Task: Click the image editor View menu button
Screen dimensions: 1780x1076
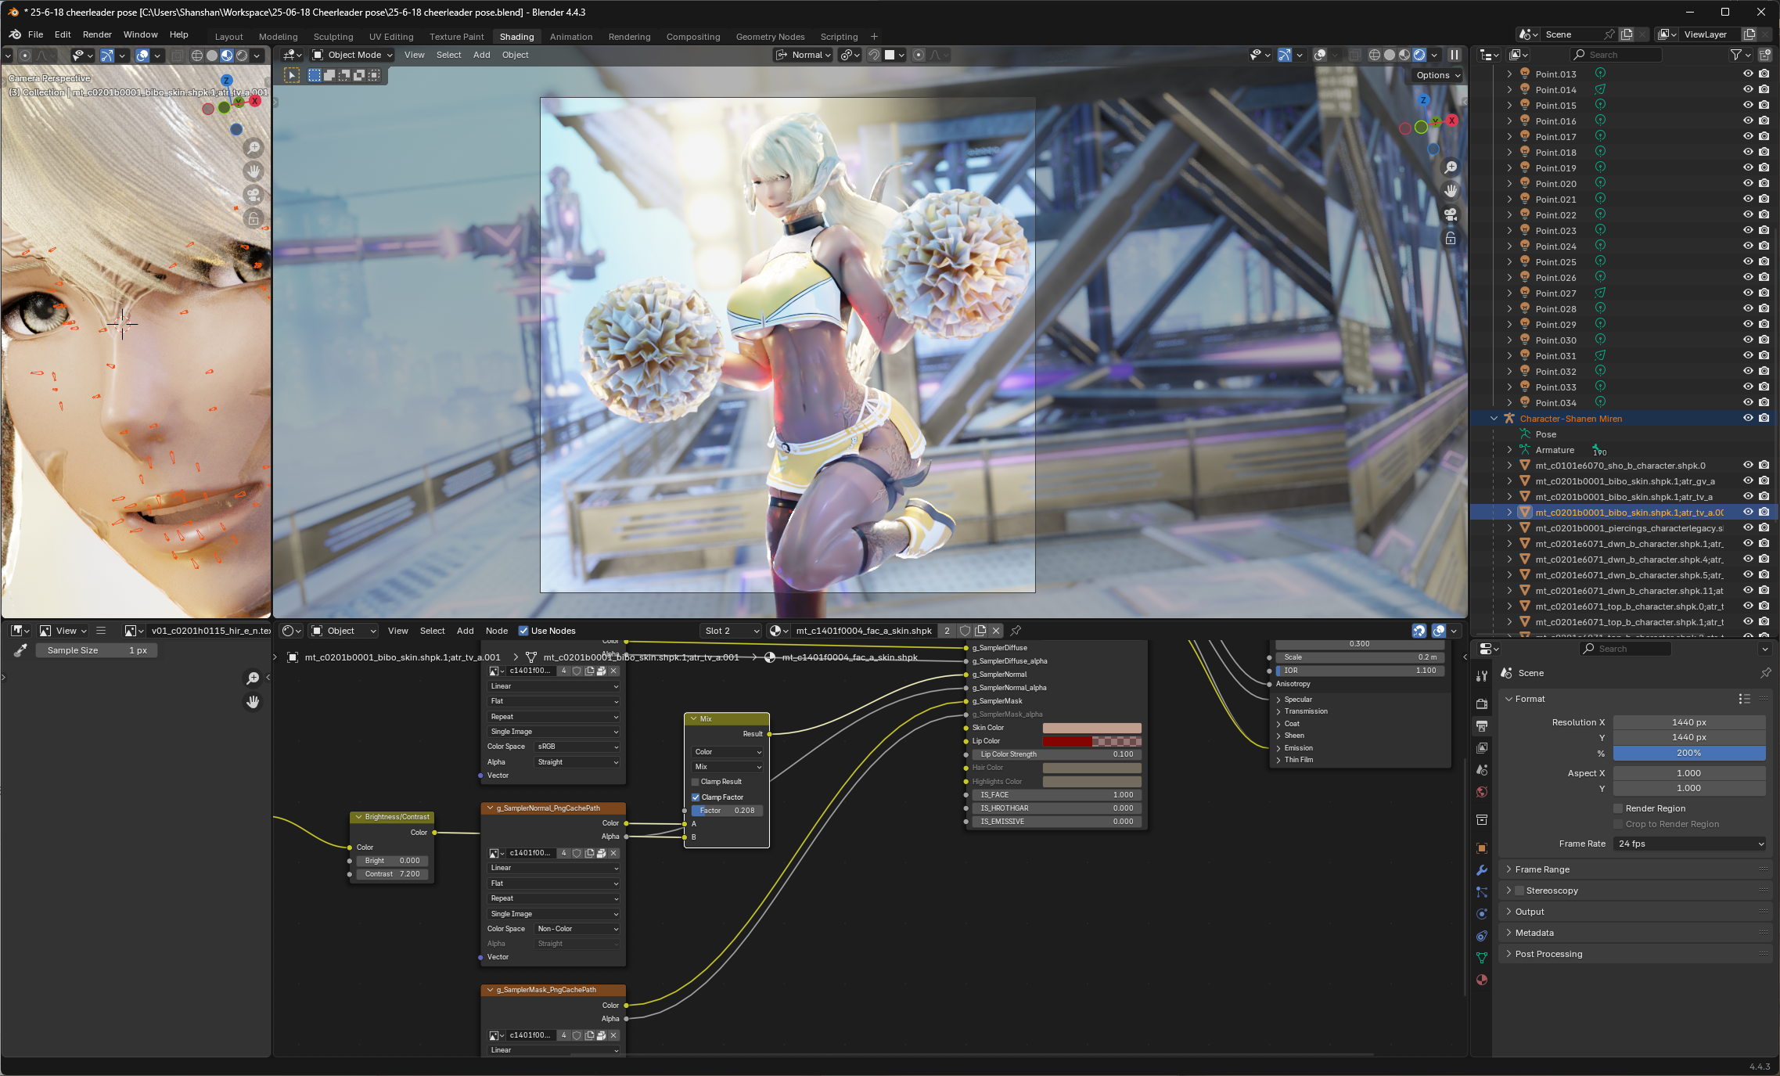Action: (x=63, y=631)
